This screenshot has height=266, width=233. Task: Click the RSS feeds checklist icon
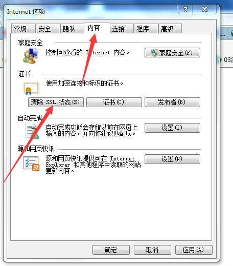pos(31,163)
